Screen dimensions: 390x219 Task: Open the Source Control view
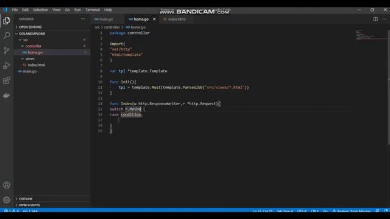[x=7, y=50]
